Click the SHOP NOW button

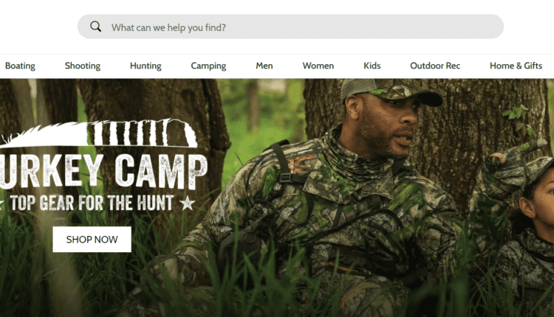[x=92, y=240]
